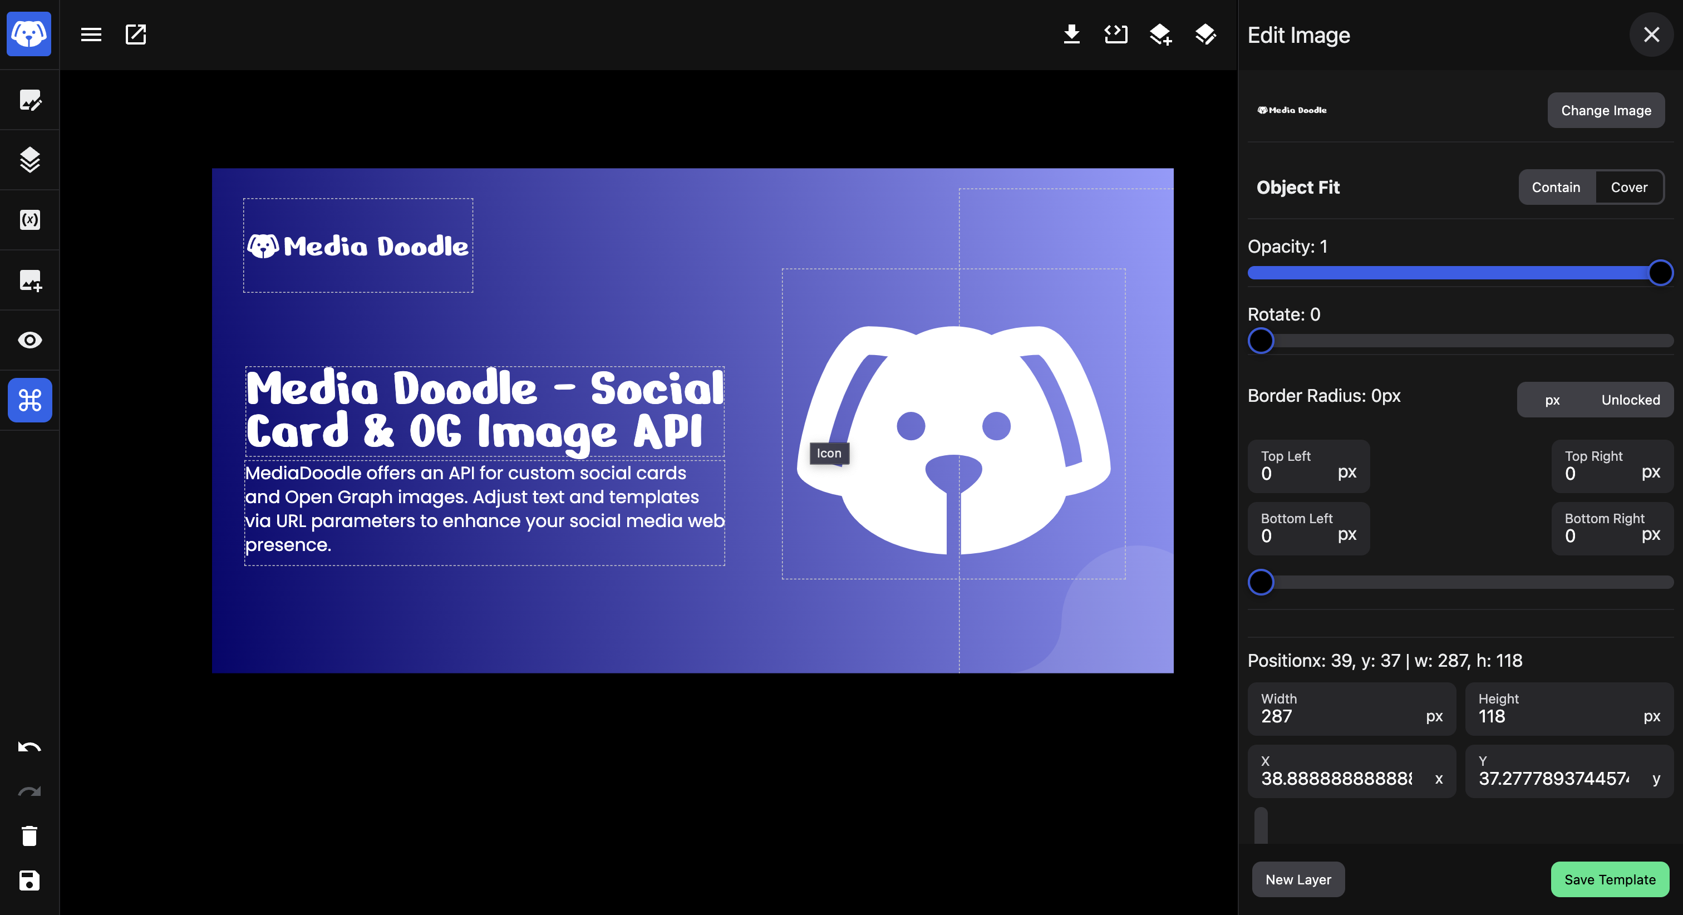Click the save disk icon
The width and height of the screenshot is (1683, 915).
click(29, 880)
